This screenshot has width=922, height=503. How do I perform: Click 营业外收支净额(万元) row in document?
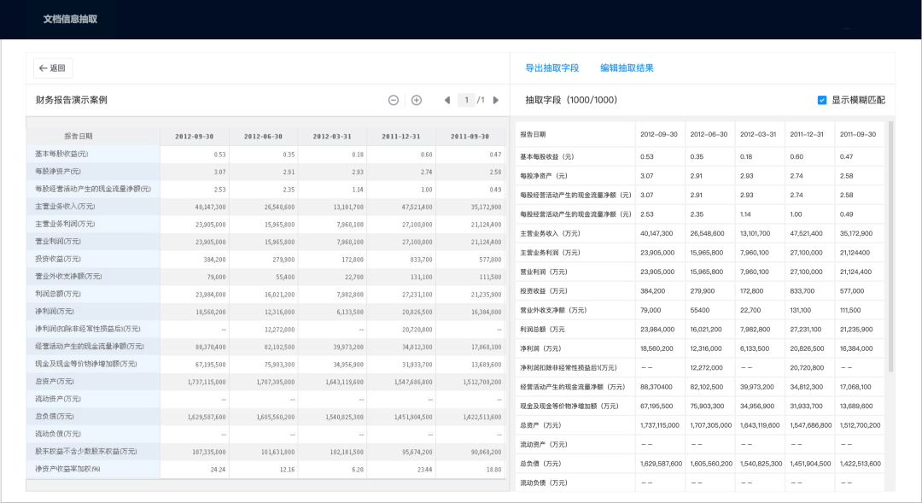266,277
